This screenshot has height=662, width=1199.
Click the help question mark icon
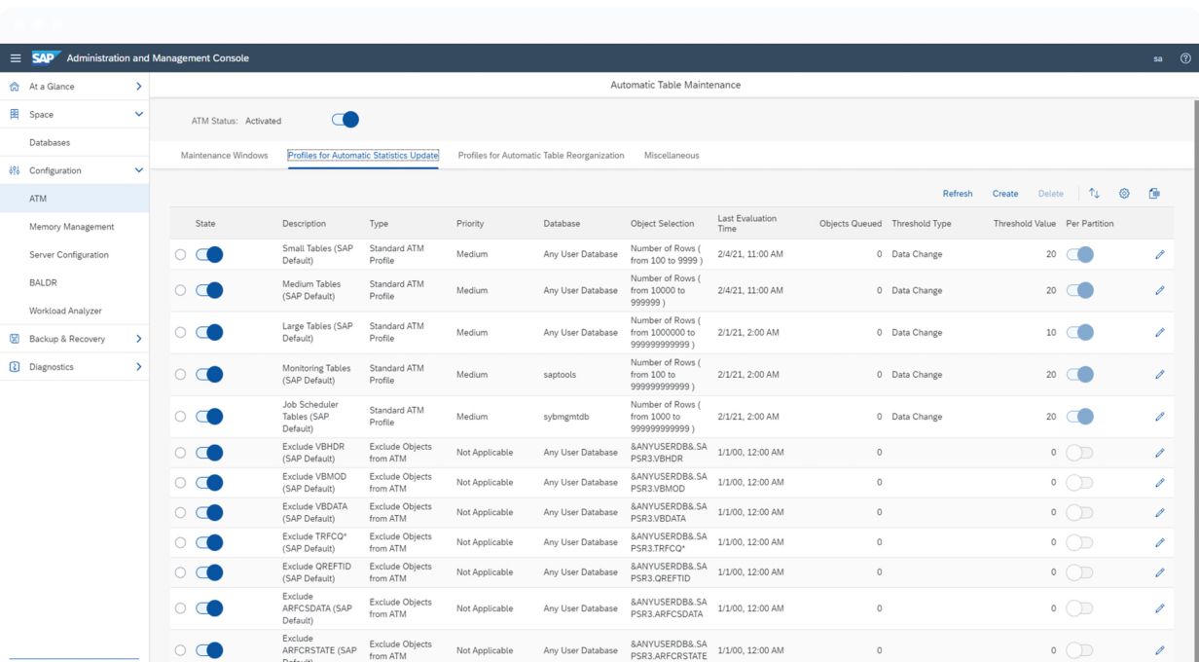click(1184, 58)
